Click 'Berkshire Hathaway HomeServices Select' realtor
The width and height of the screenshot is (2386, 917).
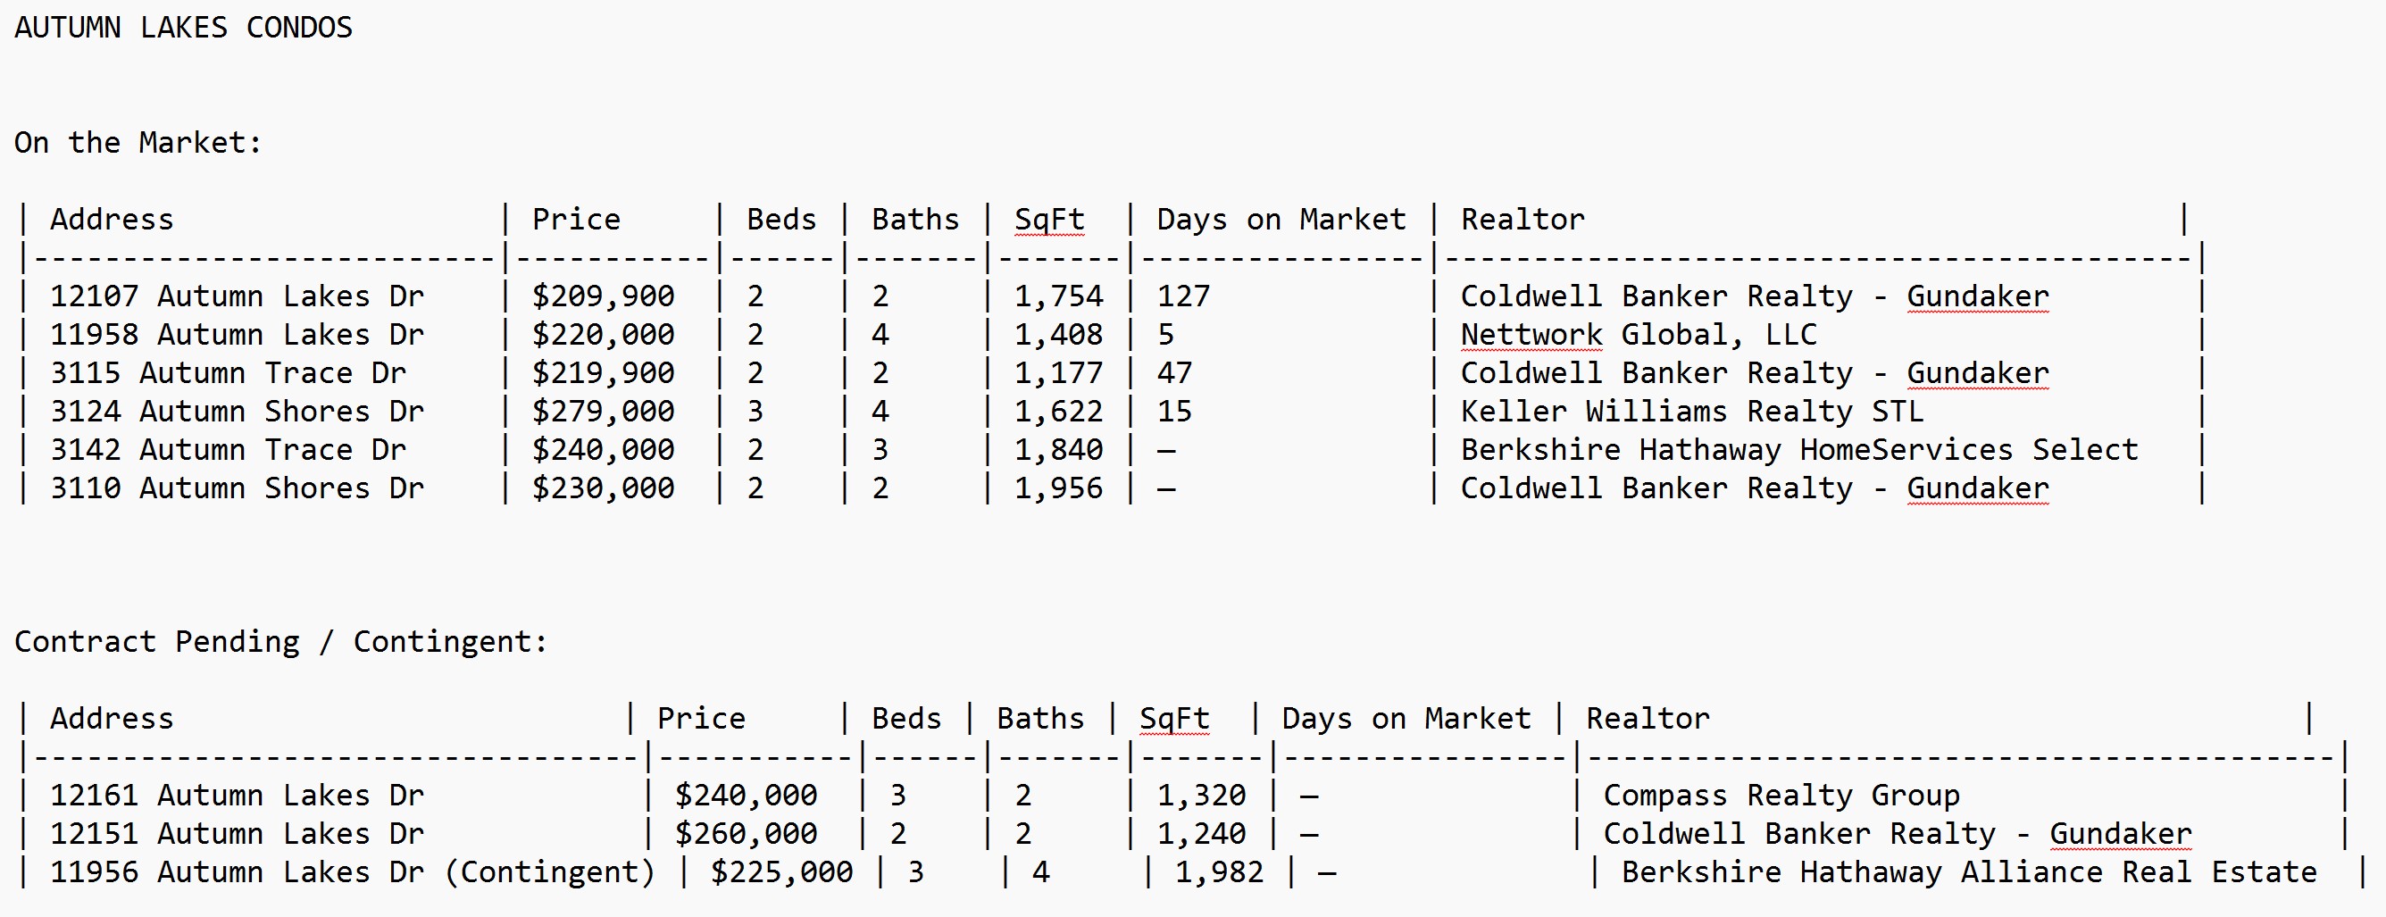[1798, 450]
